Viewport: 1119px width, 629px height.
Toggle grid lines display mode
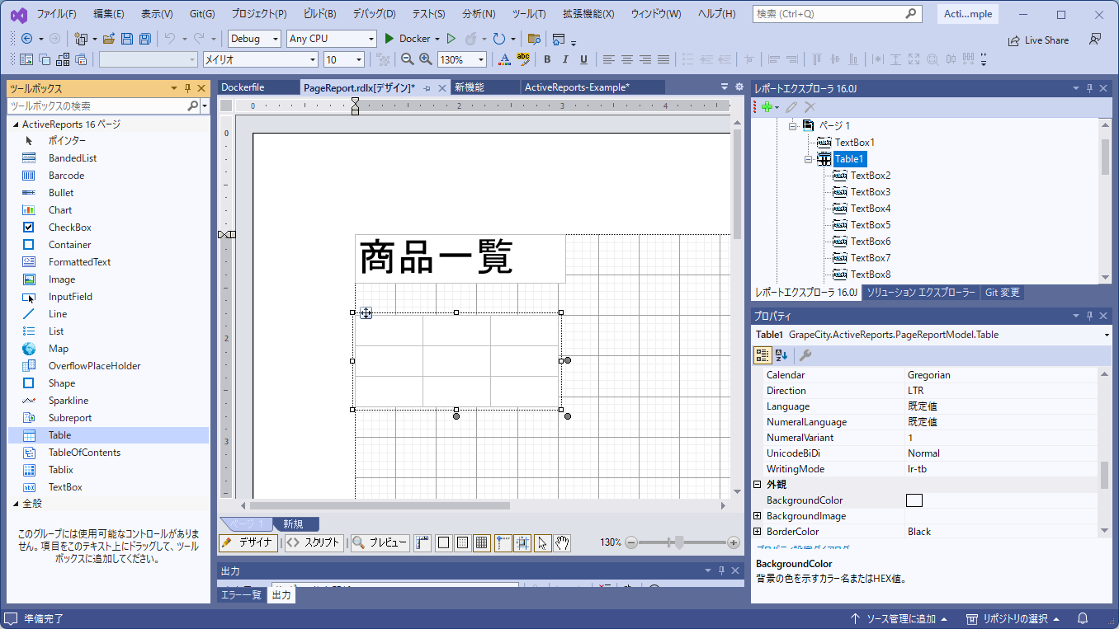[481, 542]
